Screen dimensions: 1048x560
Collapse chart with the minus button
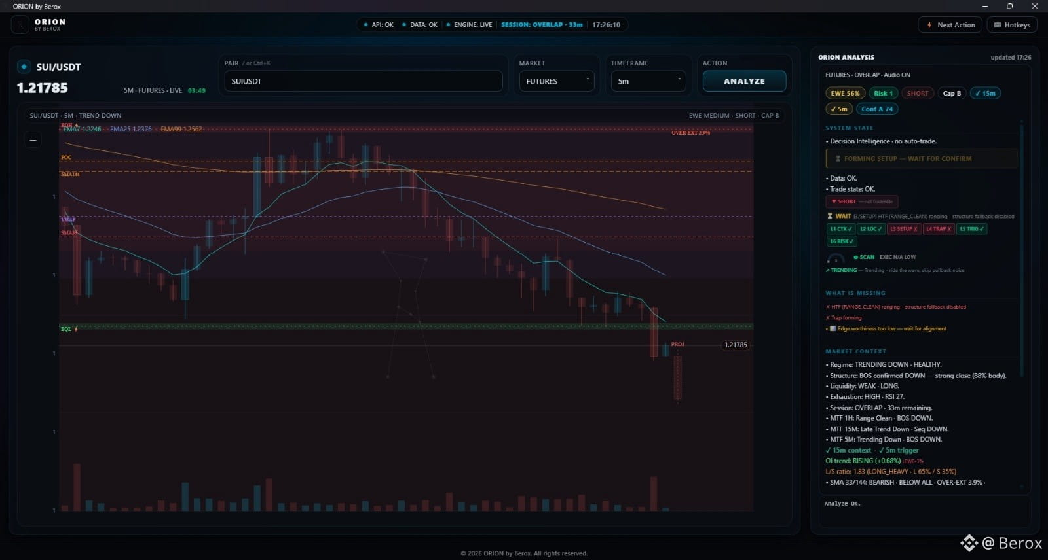click(x=33, y=139)
